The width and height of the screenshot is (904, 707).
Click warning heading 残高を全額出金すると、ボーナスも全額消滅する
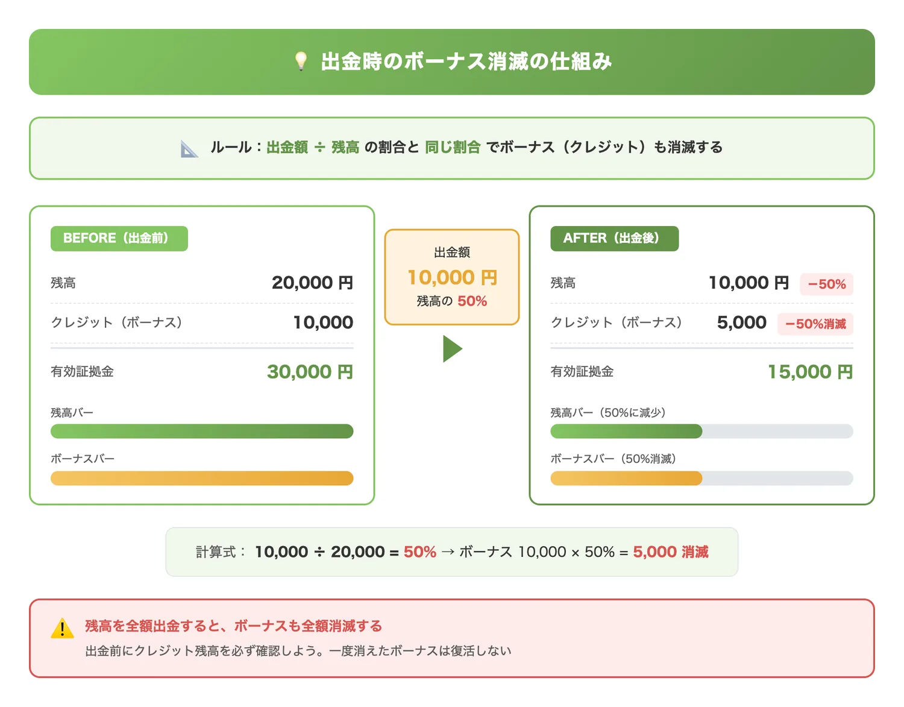(234, 626)
